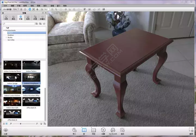Click the blue refresh icon in top toolbar
196x137 pixels.
coord(30,9)
